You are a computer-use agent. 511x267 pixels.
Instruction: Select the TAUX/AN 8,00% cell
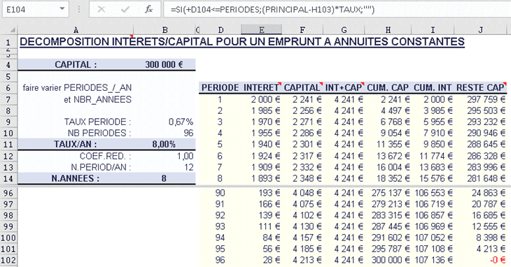coord(164,144)
